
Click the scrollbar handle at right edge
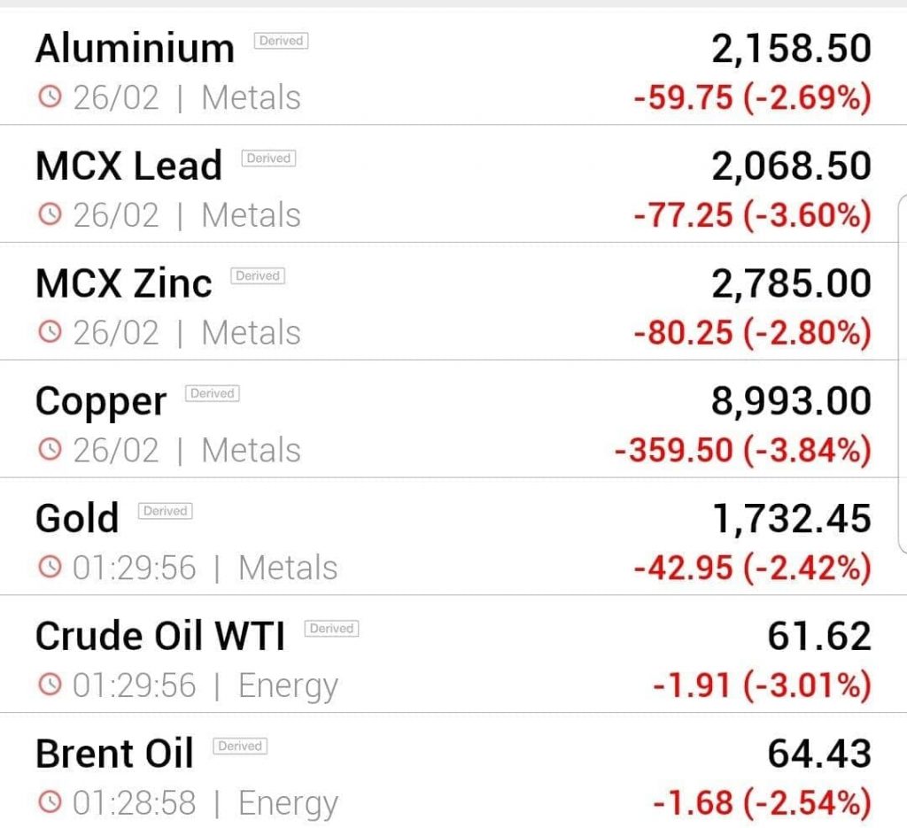point(903,375)
